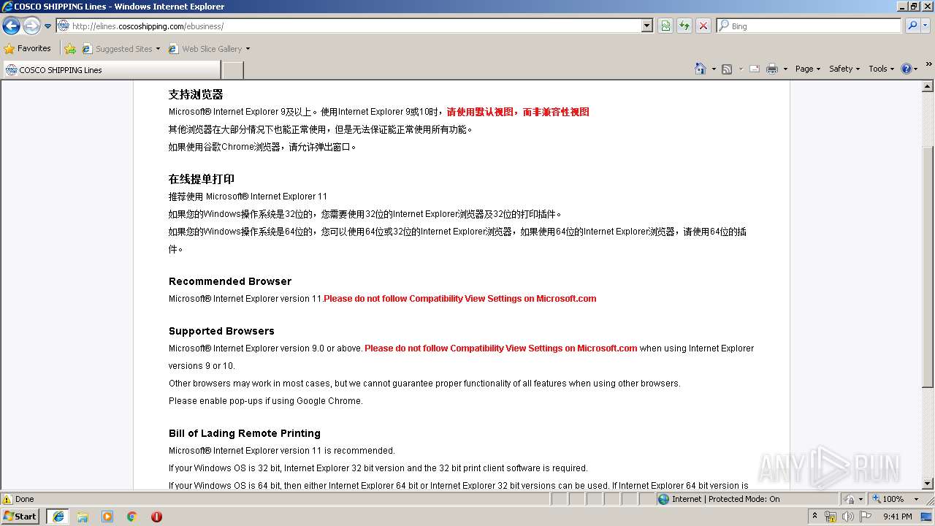Open the Web Slice Gallery link
The width and height of the screenshot is (935, 526).
coord(209,49)
